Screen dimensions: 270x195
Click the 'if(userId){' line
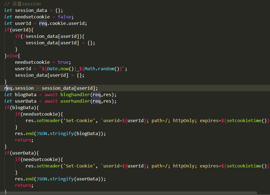click(x=19, y=30)
